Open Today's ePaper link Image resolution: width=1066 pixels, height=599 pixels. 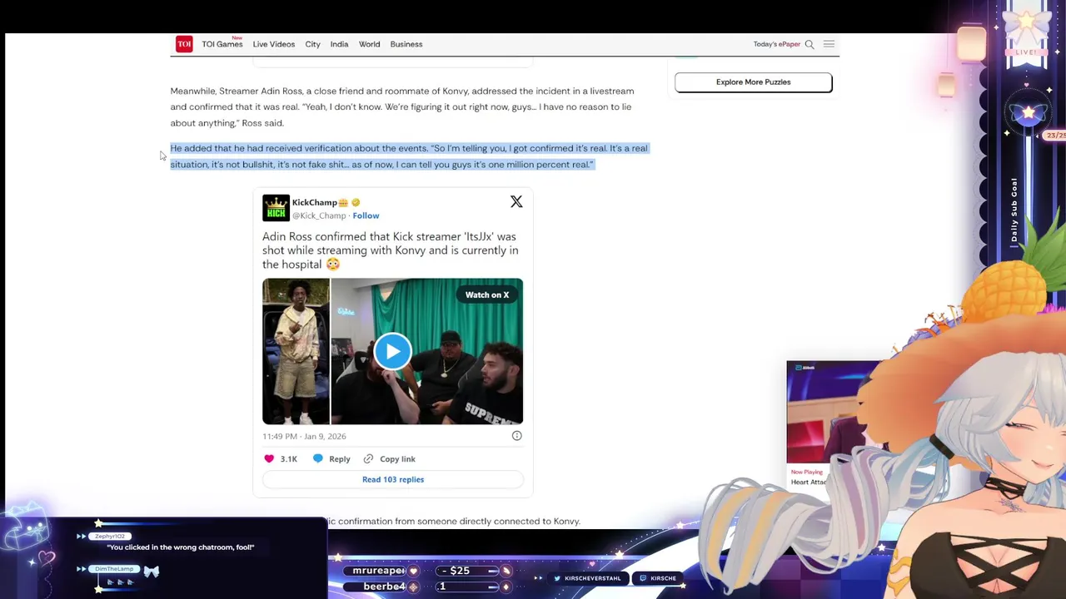point(776,44)
